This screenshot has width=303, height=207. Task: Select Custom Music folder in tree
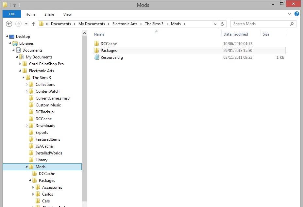pos(48,105)
